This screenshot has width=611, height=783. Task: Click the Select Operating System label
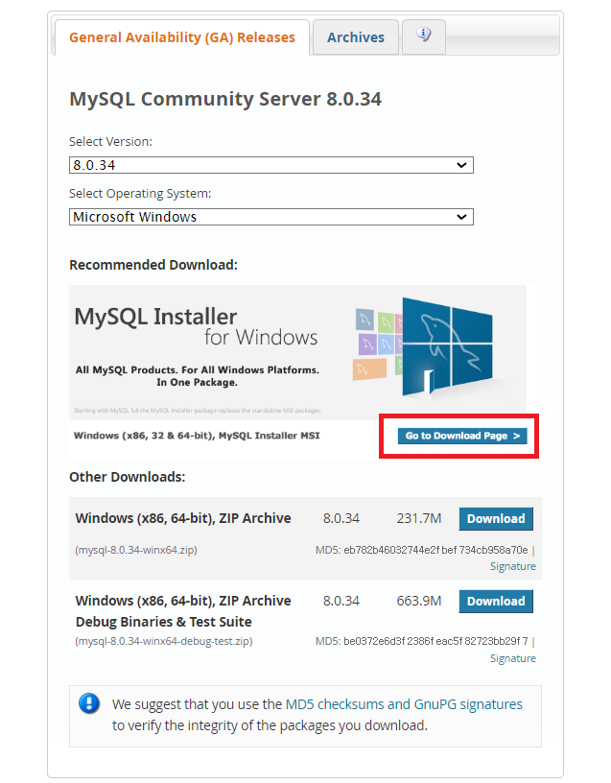tap(140, 193)
